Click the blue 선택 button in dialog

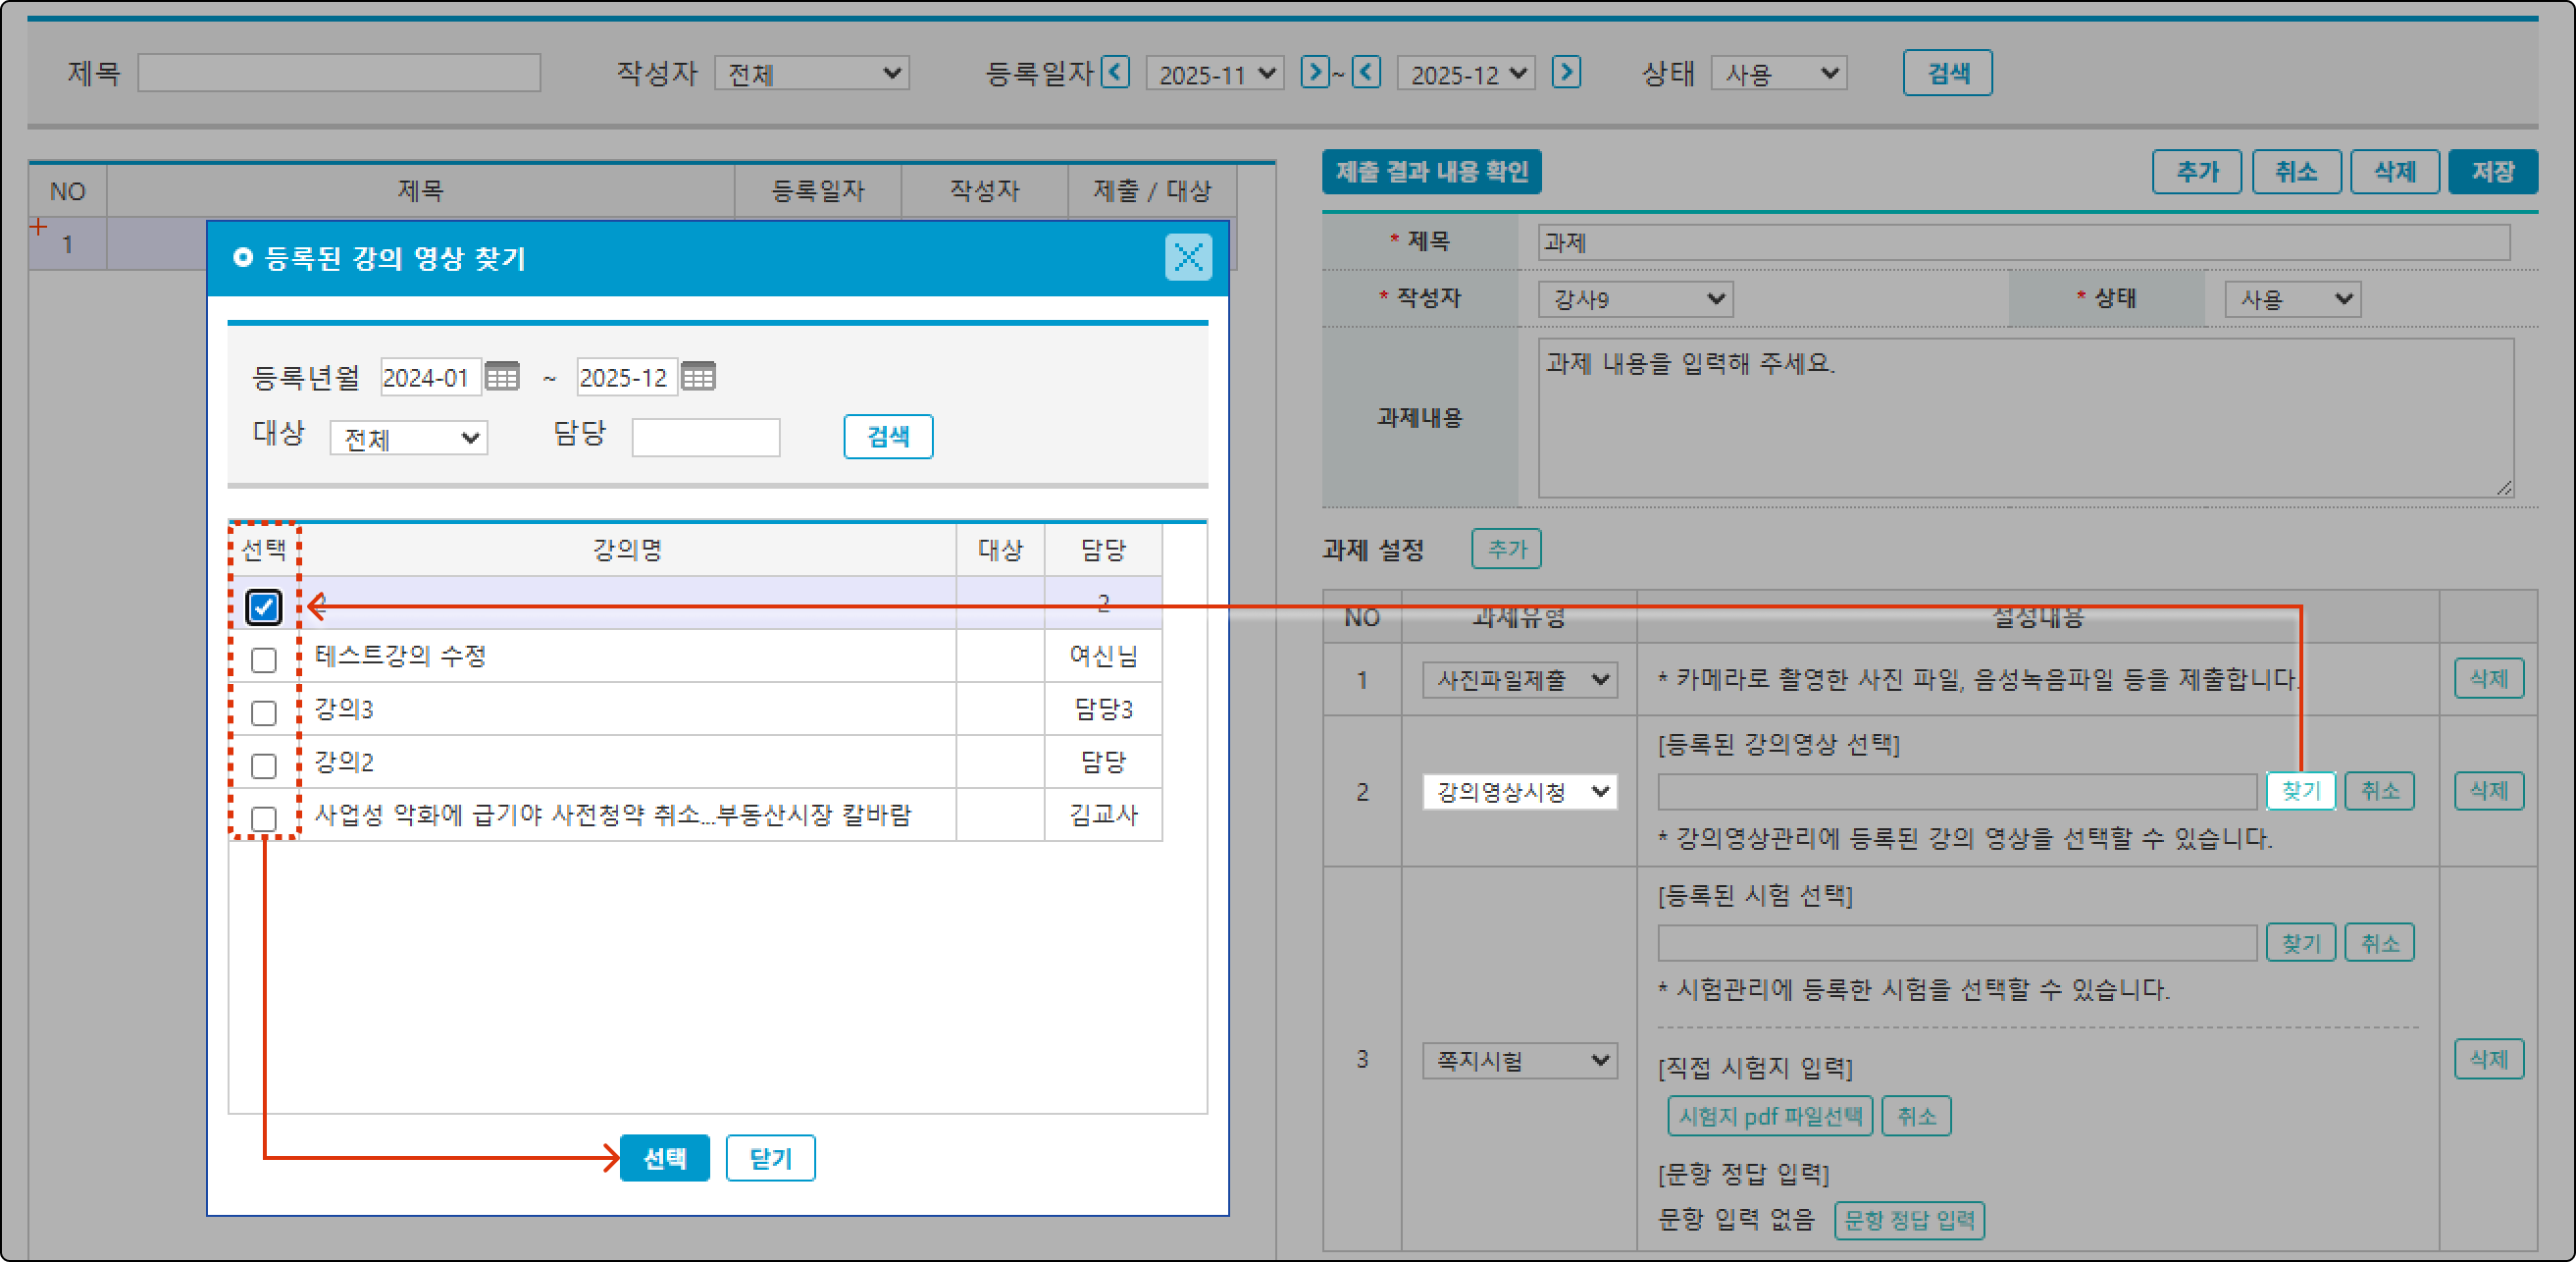point(664,1158)
